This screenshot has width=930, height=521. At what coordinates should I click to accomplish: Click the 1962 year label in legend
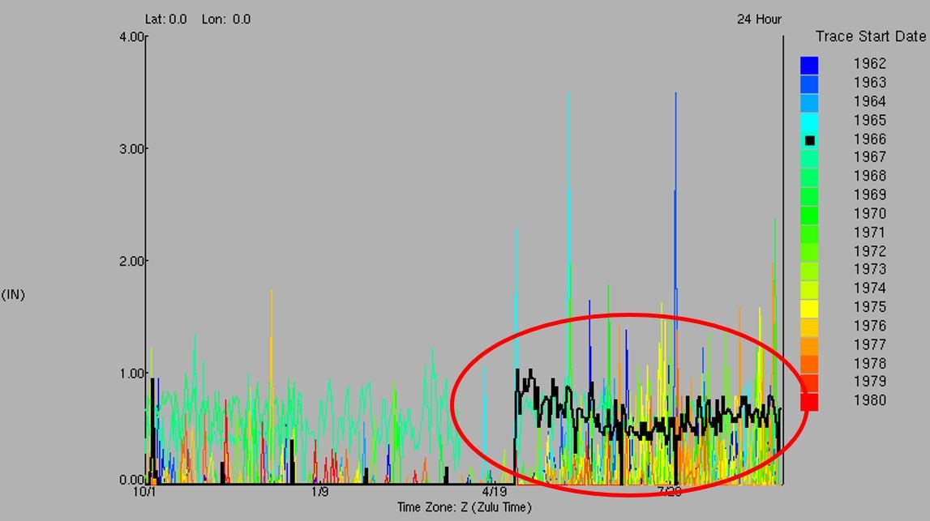pos(869,63)
